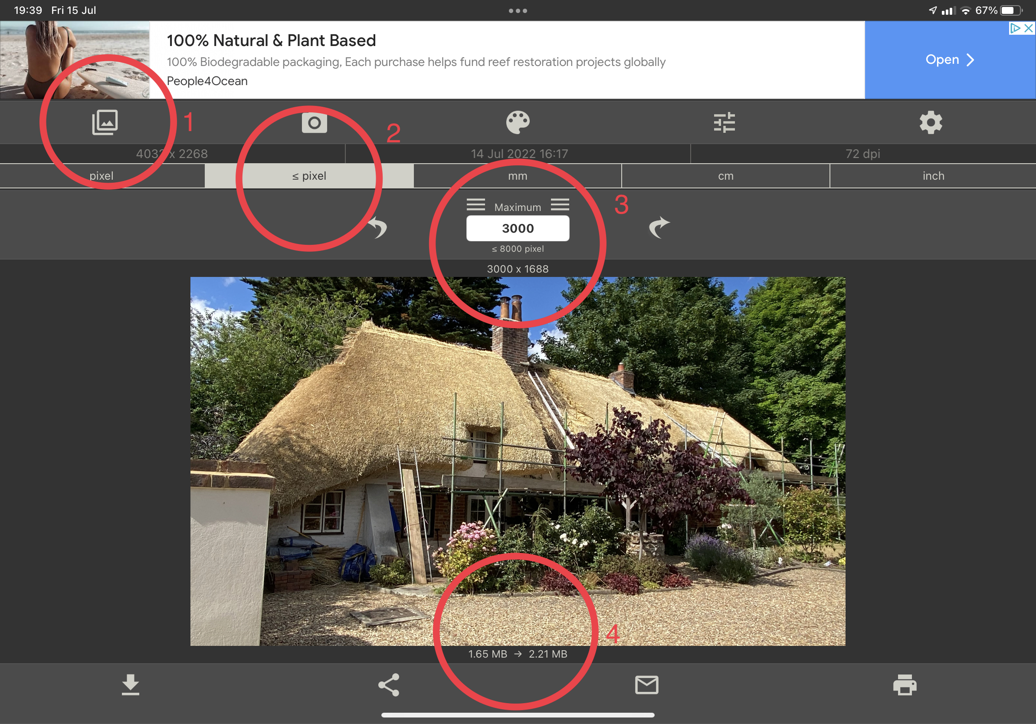Switch units to inch
This screenshot has width=1036, height=724.
933,176
